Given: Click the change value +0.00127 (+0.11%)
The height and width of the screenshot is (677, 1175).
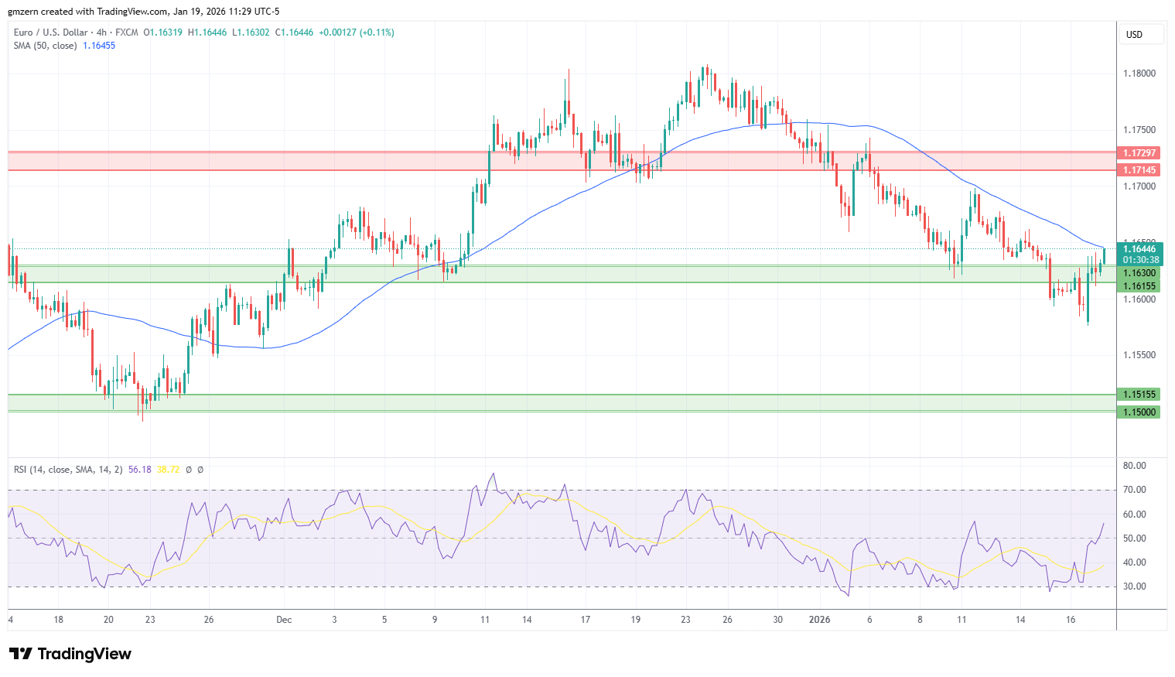Looking at the screenshot, I should pos(357,32).
